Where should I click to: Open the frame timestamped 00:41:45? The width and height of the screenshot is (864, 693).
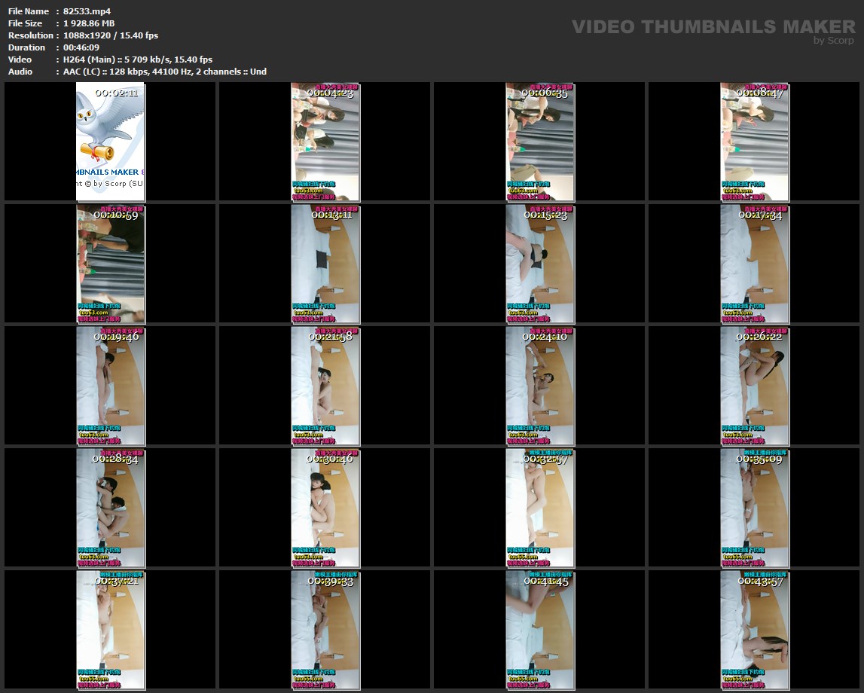click(x=540, y=630)
